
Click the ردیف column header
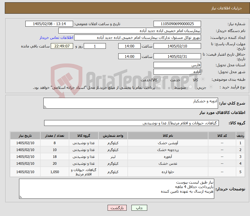click(x=240, y=136)
